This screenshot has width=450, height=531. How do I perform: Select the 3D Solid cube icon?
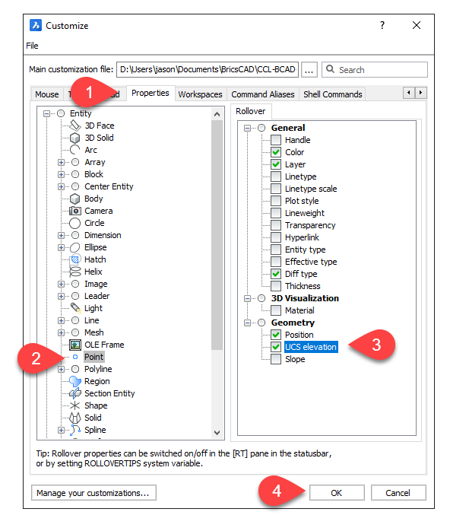click(74, 138)
